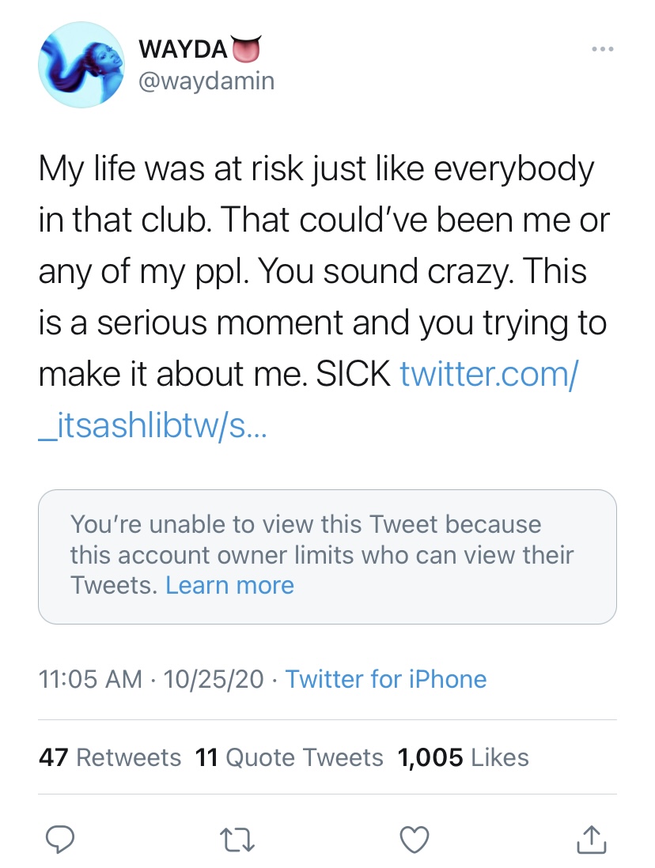Open WAYDA's profile avatar picture
The height and width of the screenshot is (868, 655).
coord(81,65)
